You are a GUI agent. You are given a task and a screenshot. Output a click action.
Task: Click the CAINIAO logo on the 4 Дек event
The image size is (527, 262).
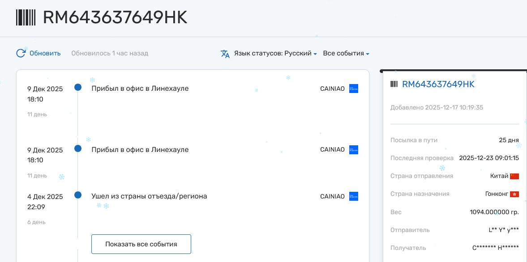pos(353,196)
